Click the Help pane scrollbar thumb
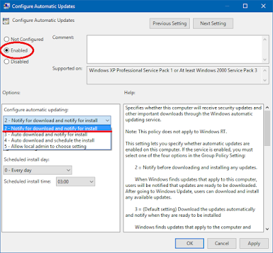 (x=268, y=128)
